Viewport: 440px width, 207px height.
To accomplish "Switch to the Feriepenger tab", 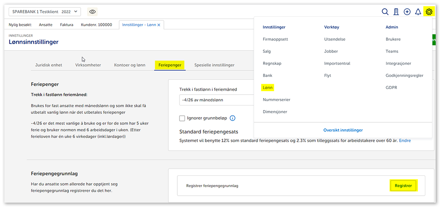I will click(x=169, y=65).
